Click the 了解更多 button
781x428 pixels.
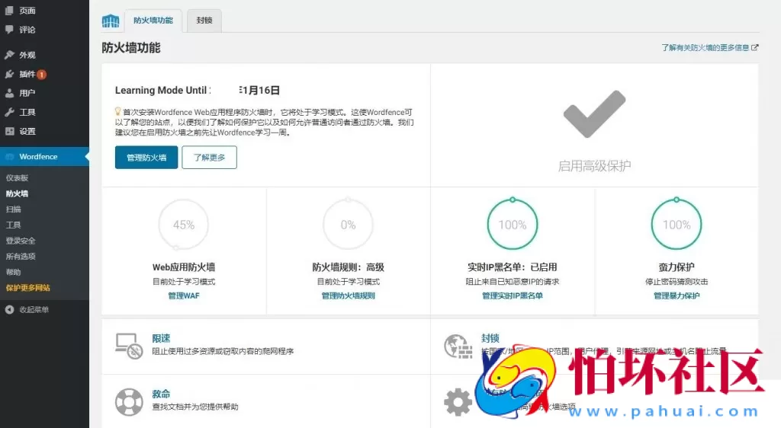pos(209,158)
